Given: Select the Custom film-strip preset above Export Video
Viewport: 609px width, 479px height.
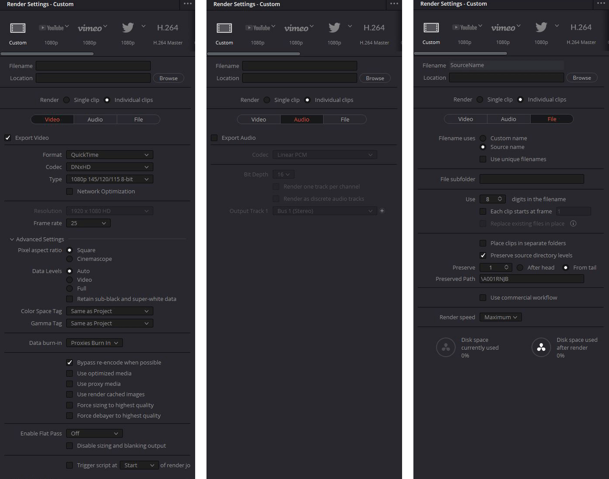Looking at the screenshot, I should point(18,28).
